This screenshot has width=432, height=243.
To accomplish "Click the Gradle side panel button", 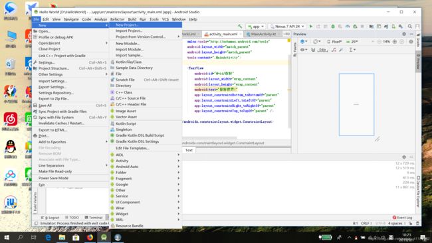I will coord(418,40).
